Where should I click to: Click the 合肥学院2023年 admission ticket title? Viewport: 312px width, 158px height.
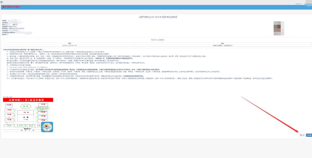click(158, 17)
